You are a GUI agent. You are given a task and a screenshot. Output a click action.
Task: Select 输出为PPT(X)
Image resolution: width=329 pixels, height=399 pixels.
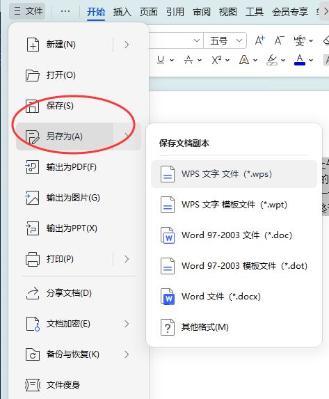click(x=79, y=228)
